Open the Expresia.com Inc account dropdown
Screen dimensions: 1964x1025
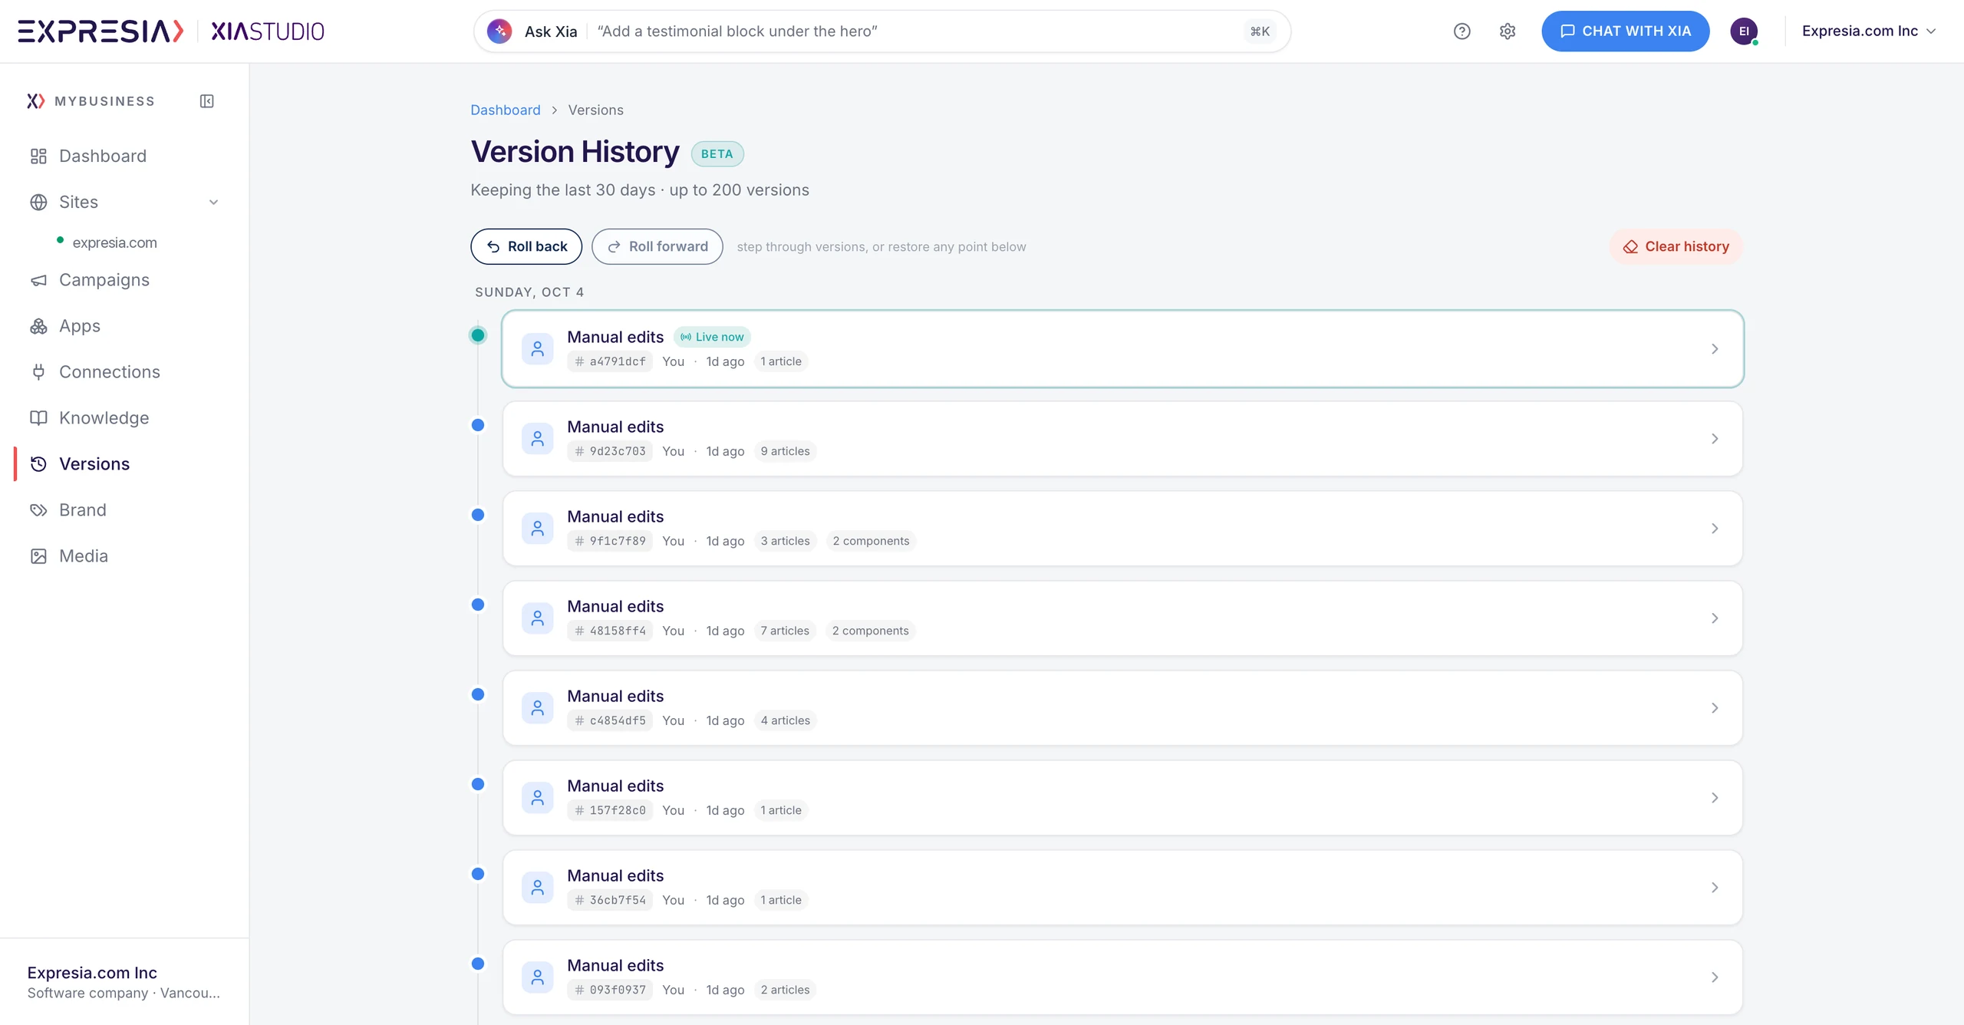tap(1869, 31)
